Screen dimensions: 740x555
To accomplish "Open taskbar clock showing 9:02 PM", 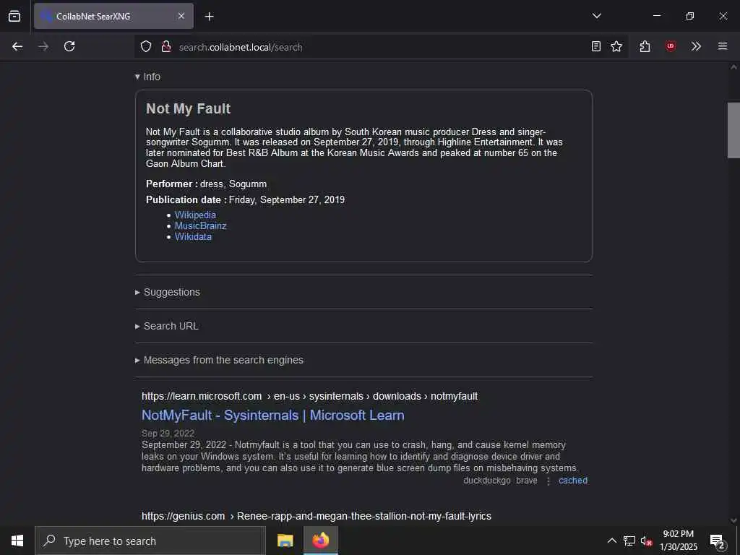I will [x=678, y=541].
